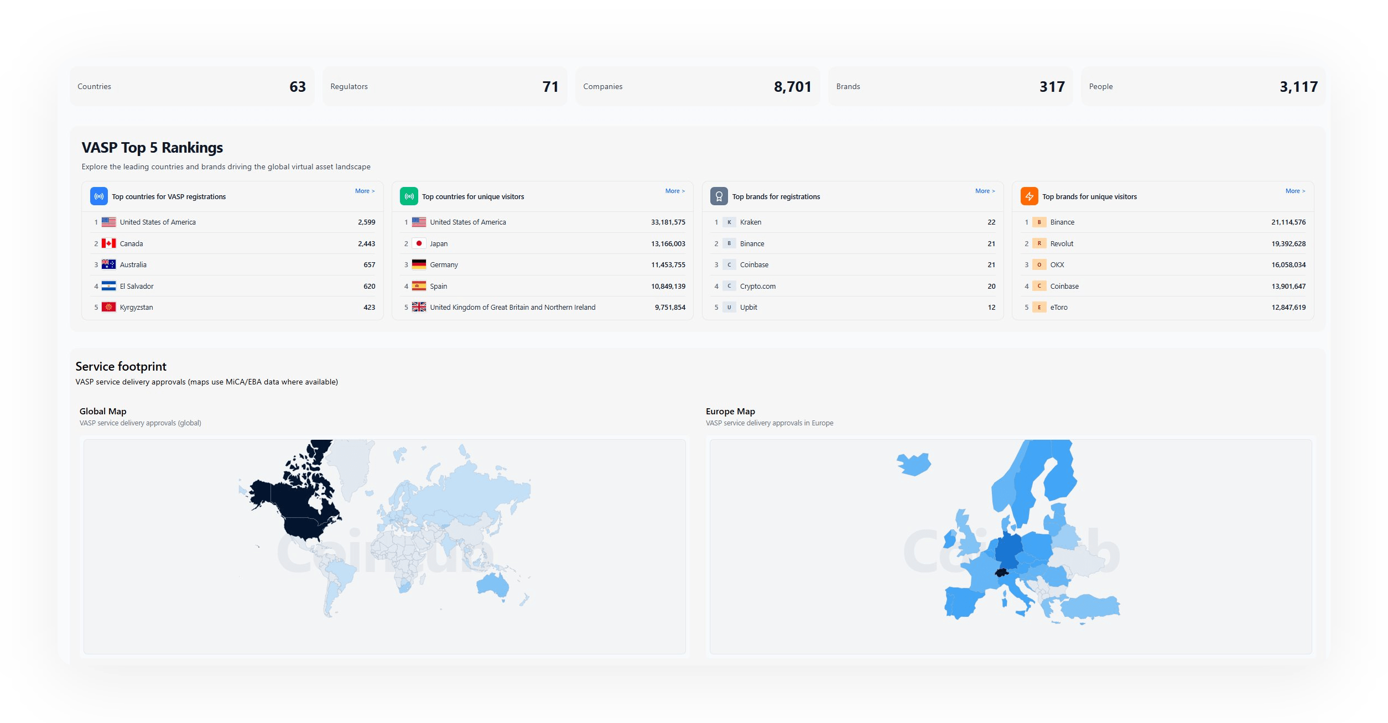Open More for top countries VASP registrations

365,191
